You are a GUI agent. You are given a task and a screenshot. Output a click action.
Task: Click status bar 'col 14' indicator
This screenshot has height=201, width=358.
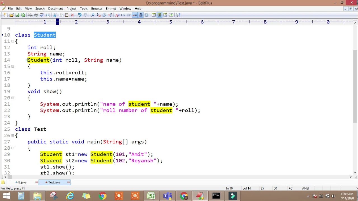246,188
